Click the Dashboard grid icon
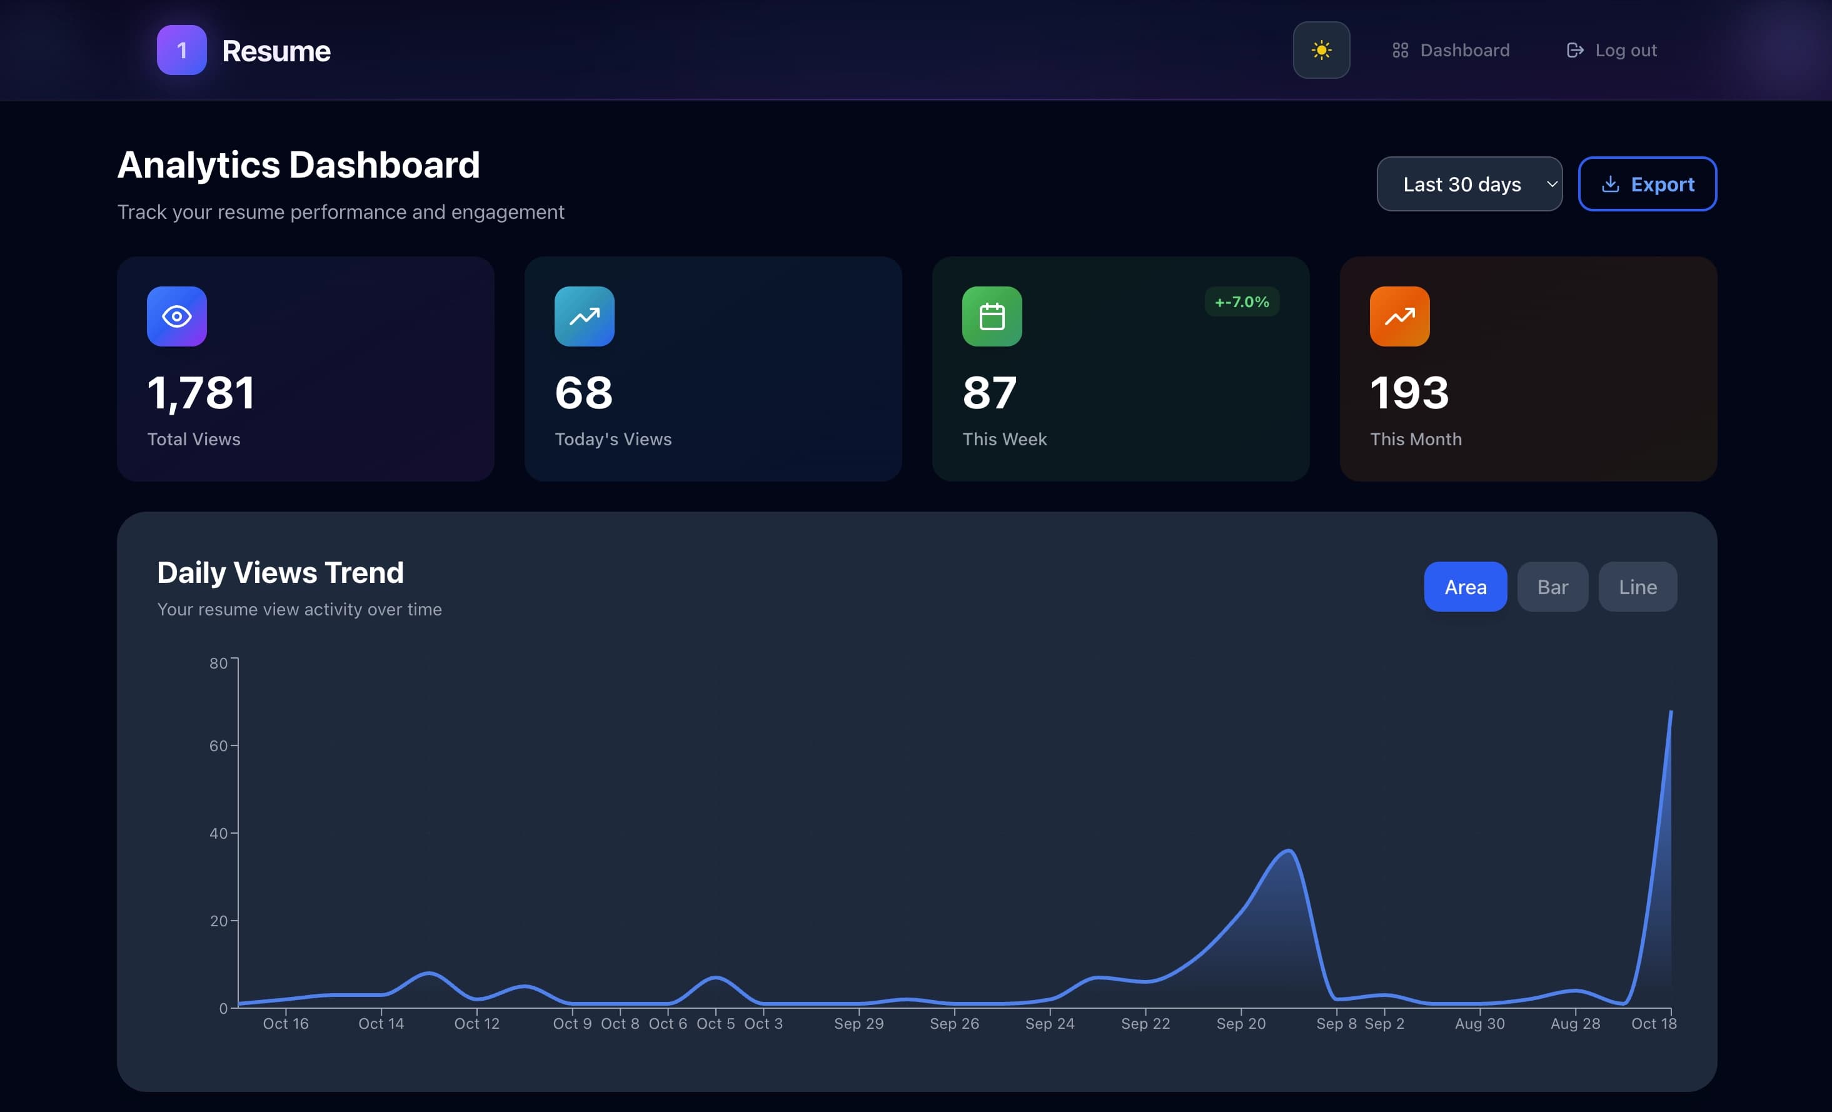1832x1112 pixels. [1400, 50]
